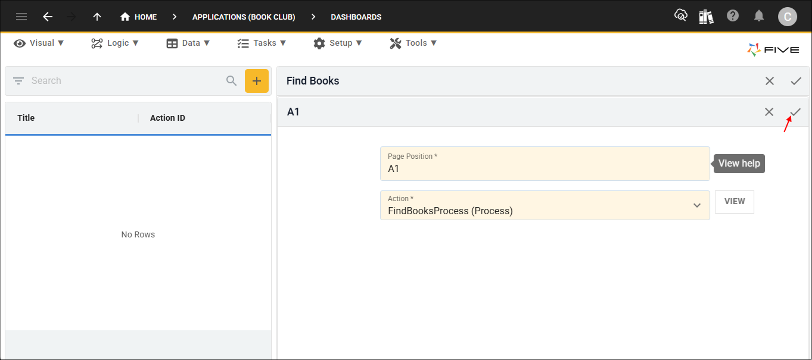Expand the Action dropdown
Screen dimensions: 812x360
696,205
